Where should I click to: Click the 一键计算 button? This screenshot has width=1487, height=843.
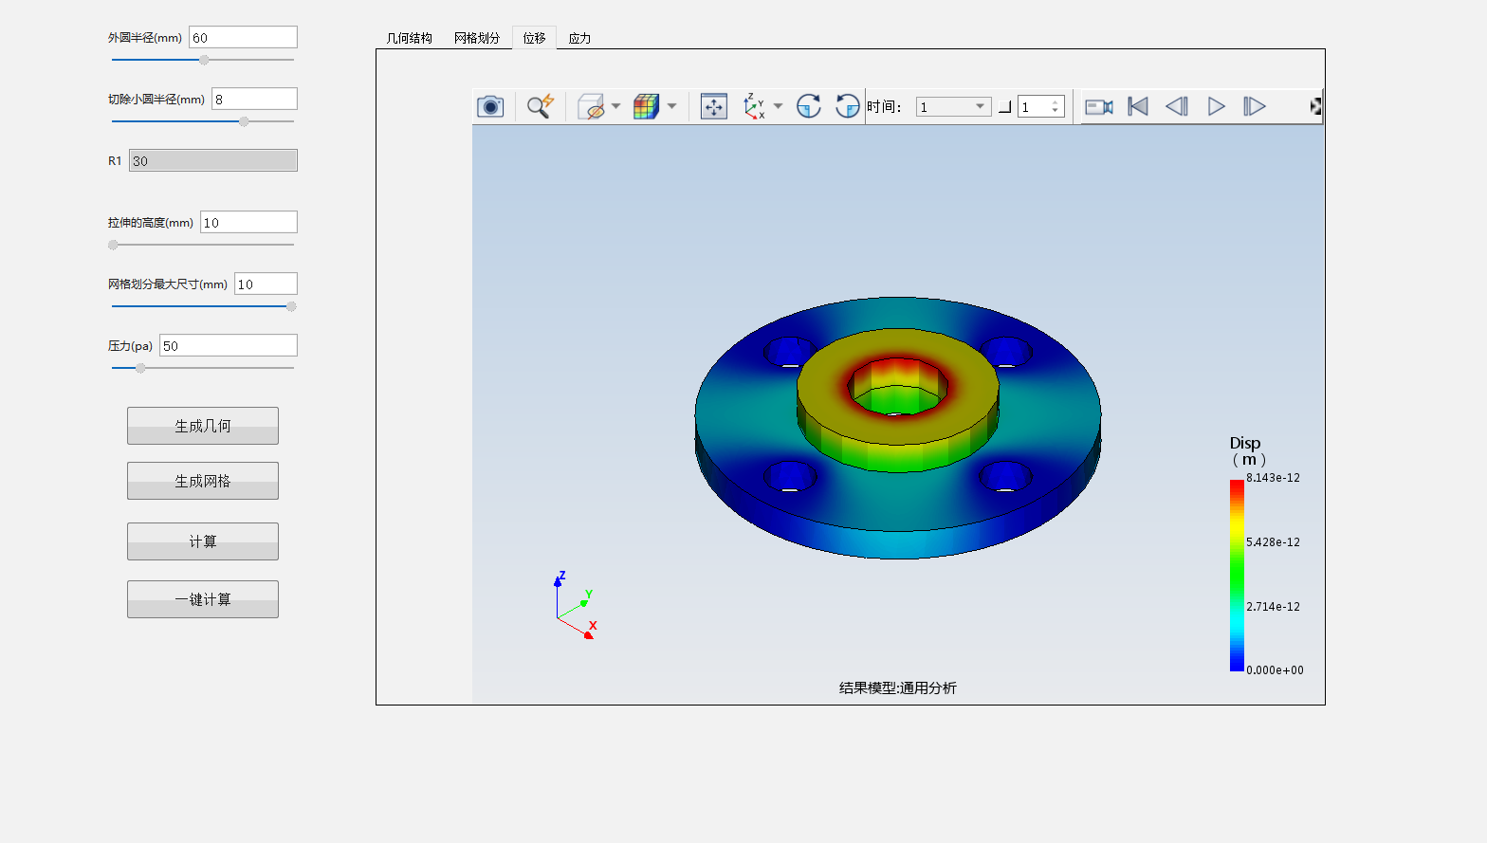203,599
